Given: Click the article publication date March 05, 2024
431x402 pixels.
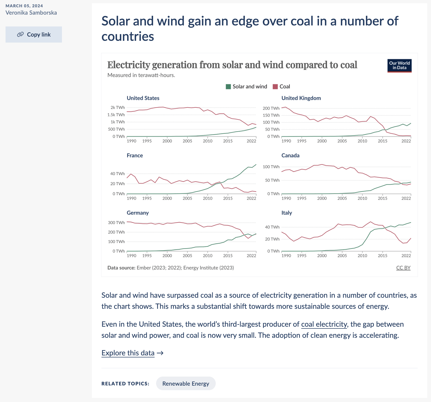Looking at the screenshot, I should tap(24, 6).
